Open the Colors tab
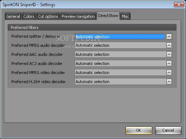 coord(29,16)
